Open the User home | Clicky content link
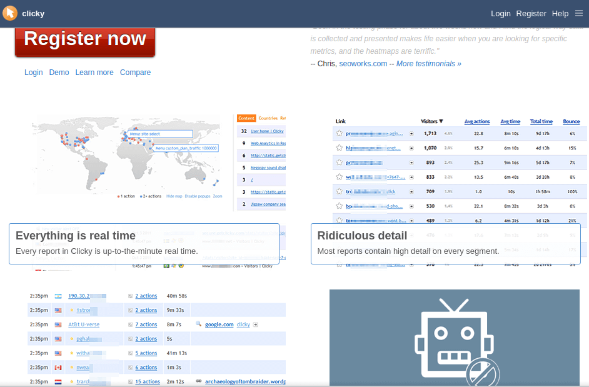Screen dimensions: 589x387 click(x=267, y=131)
